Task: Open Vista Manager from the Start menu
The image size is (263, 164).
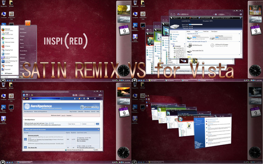Action: 9,66
